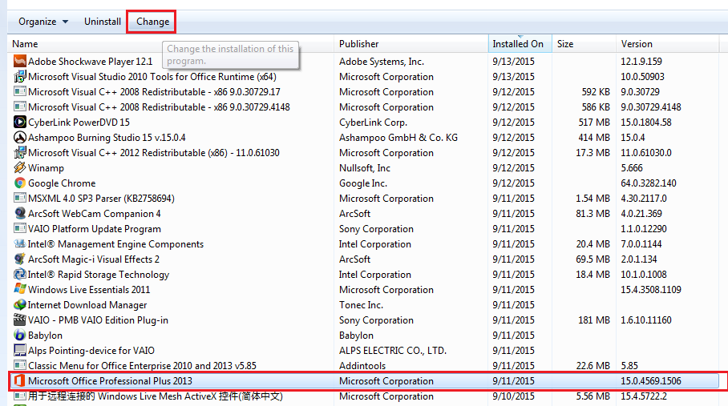This screenshot has width=728, height=406.
Task: Select the Babylon program name
Action: 45,335
